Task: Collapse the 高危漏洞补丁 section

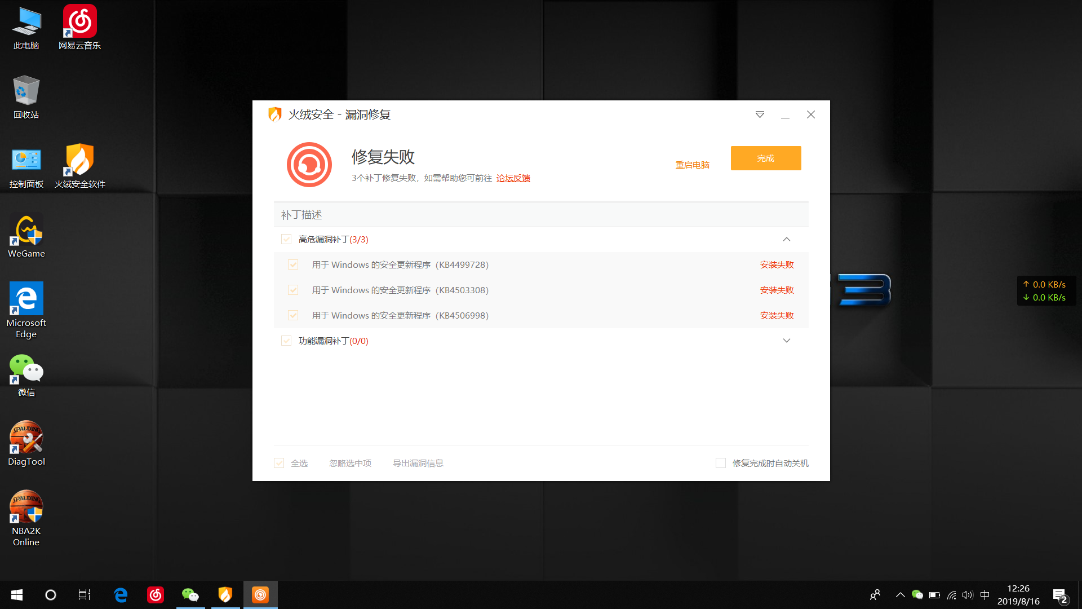Action: click(787, 239)
